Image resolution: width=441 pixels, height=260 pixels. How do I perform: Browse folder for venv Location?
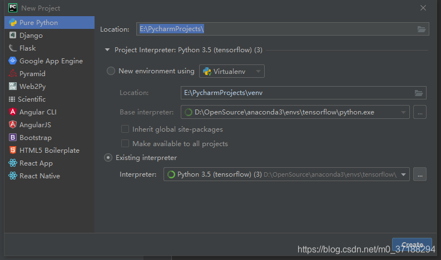[x=419, y=93]
